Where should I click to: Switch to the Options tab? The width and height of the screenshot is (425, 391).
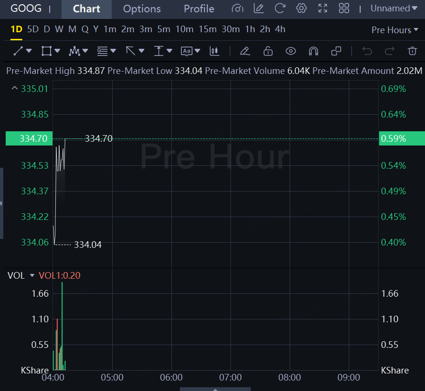click(x=142, y=9)
